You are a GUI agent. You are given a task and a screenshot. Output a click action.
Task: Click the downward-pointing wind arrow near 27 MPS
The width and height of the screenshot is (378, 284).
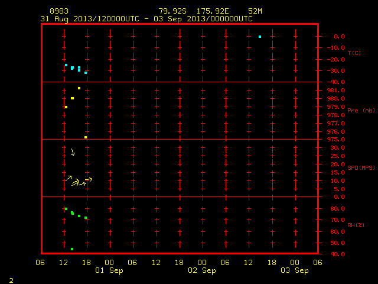click(73, 152)
